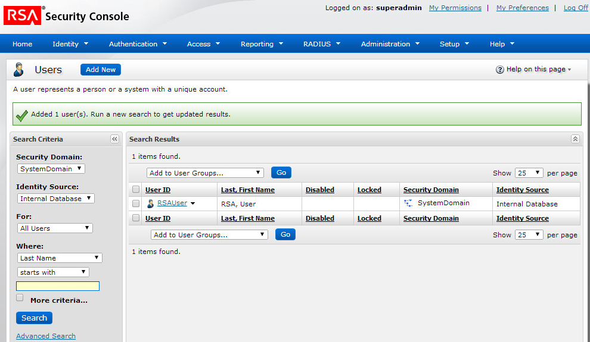590x342 pixels.
Task: Collapse the Search Criteria panel
Action: coord(114,139)
